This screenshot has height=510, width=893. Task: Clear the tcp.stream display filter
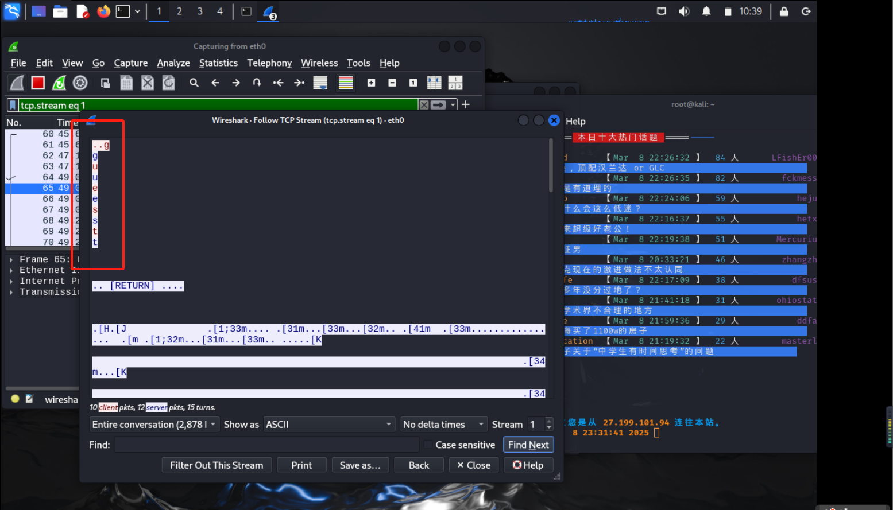tap(424, 105)
